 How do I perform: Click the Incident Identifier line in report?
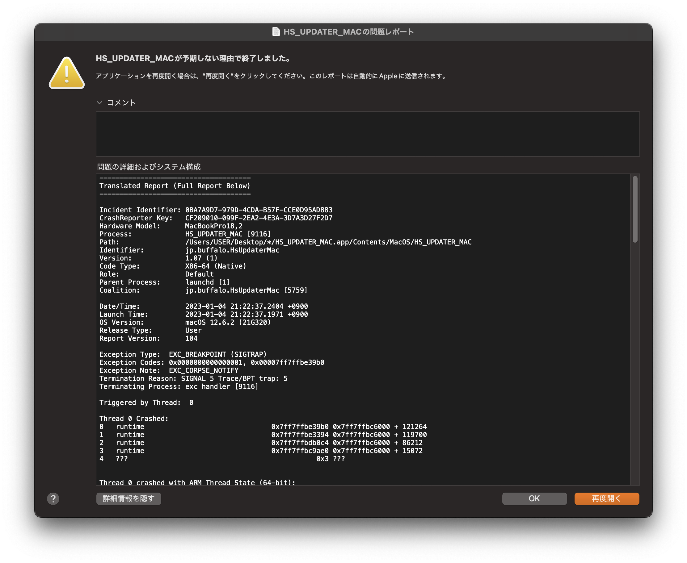[216, 210]
